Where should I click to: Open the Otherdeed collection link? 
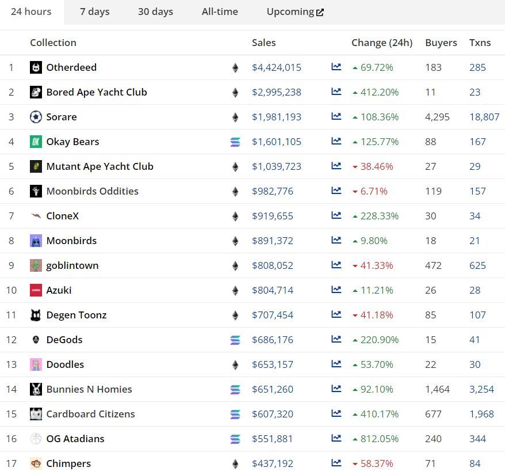pos(71,67)
